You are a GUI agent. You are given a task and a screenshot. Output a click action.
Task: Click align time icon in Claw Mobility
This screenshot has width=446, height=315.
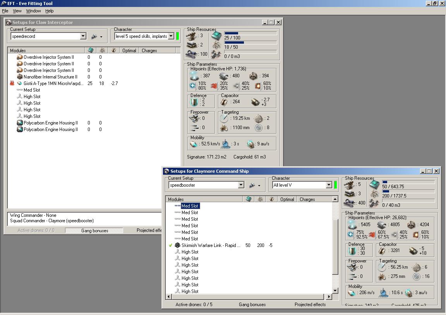[x=226, y=144]
